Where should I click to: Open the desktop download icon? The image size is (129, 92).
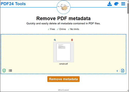[x=110, y=4]
